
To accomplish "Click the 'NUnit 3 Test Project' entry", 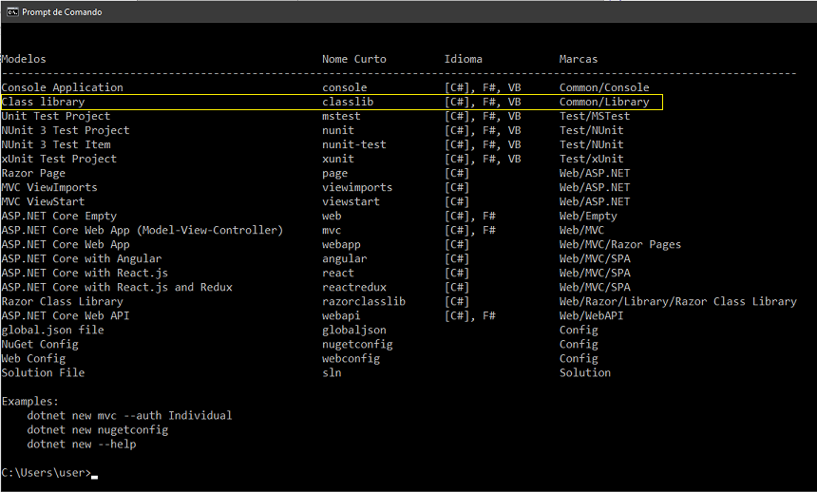I will 66,130.
